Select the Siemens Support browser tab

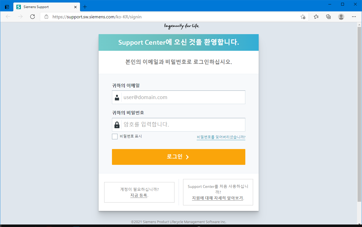(42, 7)
